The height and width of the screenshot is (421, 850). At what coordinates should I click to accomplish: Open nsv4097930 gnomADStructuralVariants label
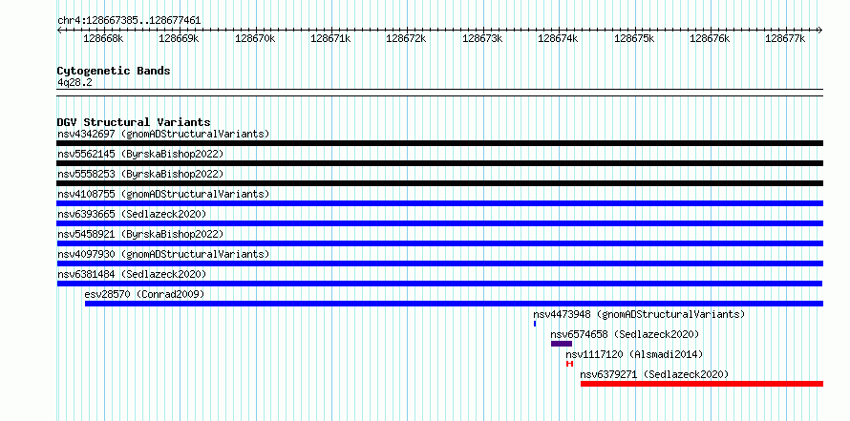pos(163,254)
